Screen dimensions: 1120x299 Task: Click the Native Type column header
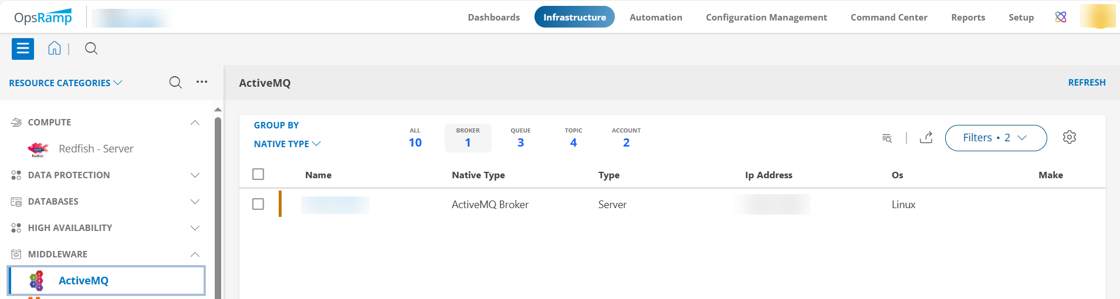(478, 175)
